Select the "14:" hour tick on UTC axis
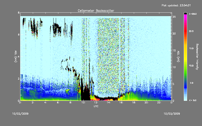 (109, 103)
